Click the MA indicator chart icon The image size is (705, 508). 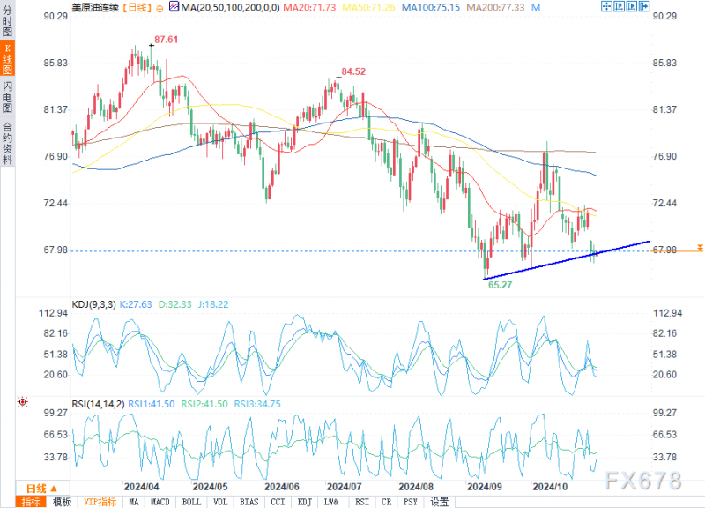click(174, 7)
